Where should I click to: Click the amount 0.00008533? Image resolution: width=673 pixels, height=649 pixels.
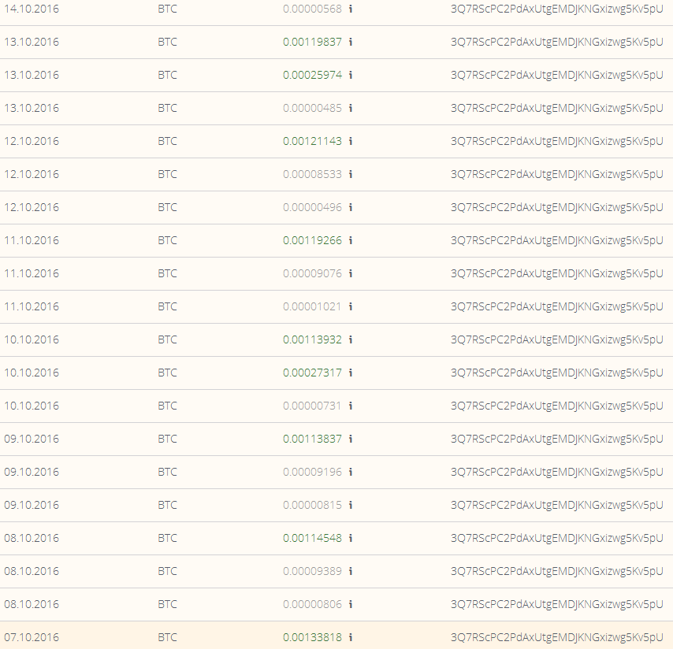312,174
